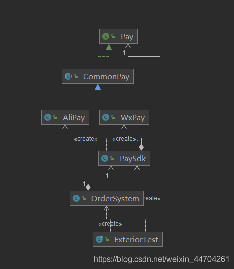
Task: Click the class icon on AliPay node
Action: pos(48,117)
